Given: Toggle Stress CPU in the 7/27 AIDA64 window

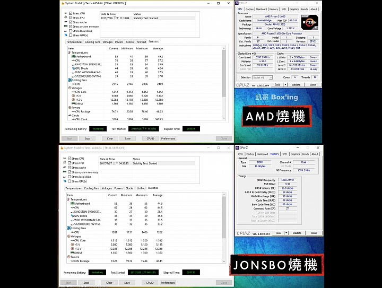Looking at the screenshot, I should coord(70,158).
